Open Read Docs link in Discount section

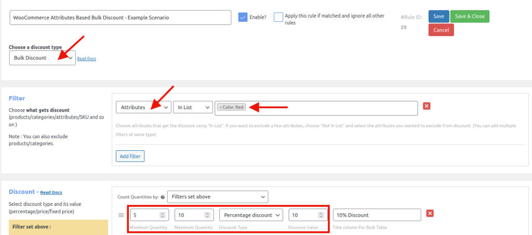[51, 192]
